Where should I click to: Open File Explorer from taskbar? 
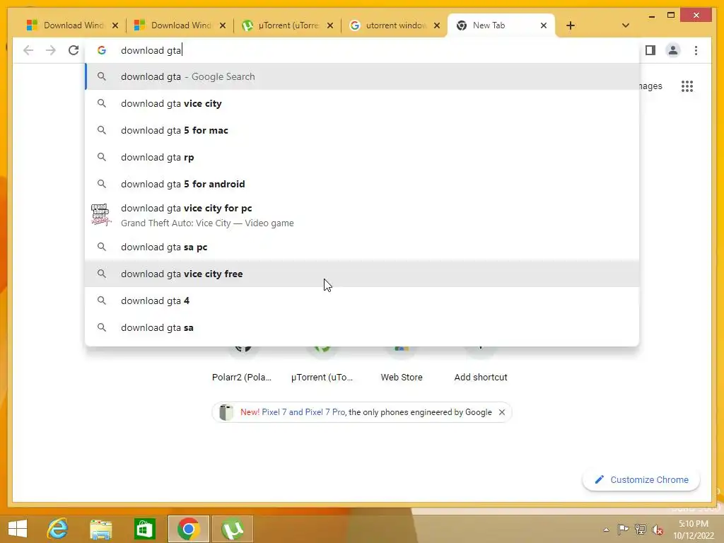click(x=100, y=528)
